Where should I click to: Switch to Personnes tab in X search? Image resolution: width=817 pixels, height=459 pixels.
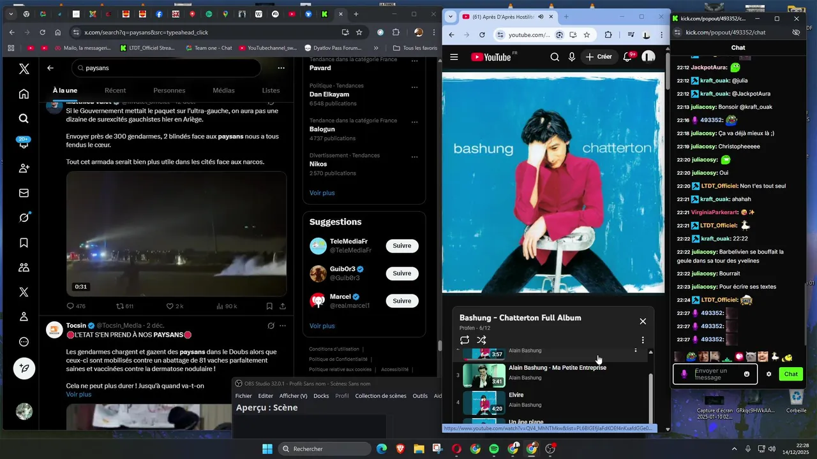[169, 91]
